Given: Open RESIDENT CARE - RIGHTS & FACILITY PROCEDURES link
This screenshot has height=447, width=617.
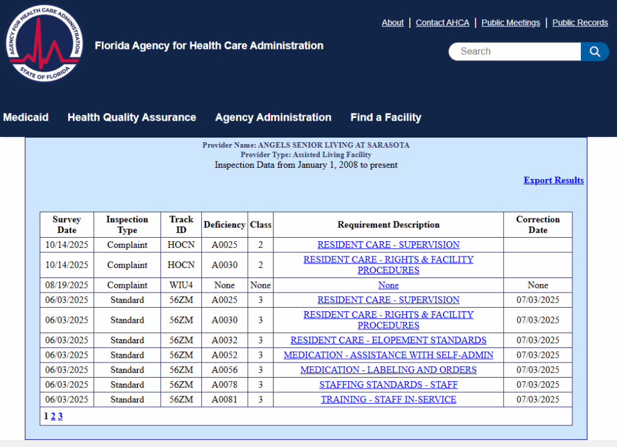Looking at the screenshot, I should click(x=388, y=265).
